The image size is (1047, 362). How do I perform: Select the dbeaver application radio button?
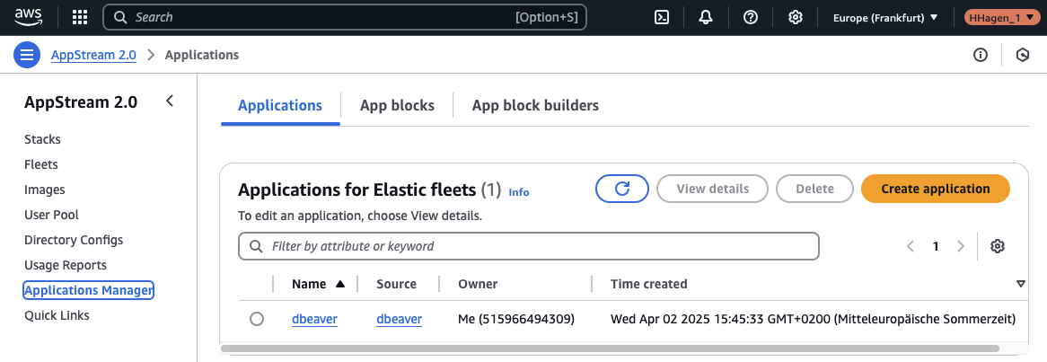point(257,319)
